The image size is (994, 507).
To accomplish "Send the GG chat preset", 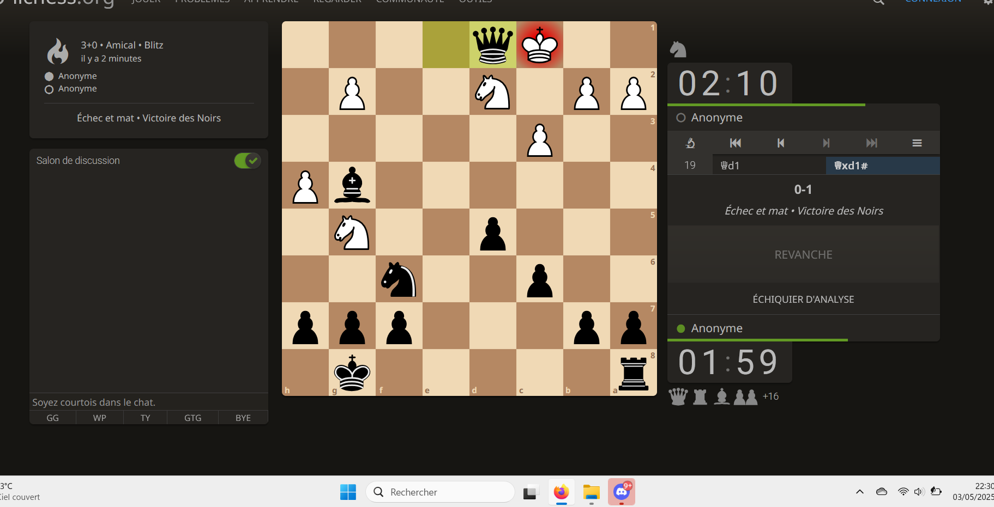I will point(53,418).
